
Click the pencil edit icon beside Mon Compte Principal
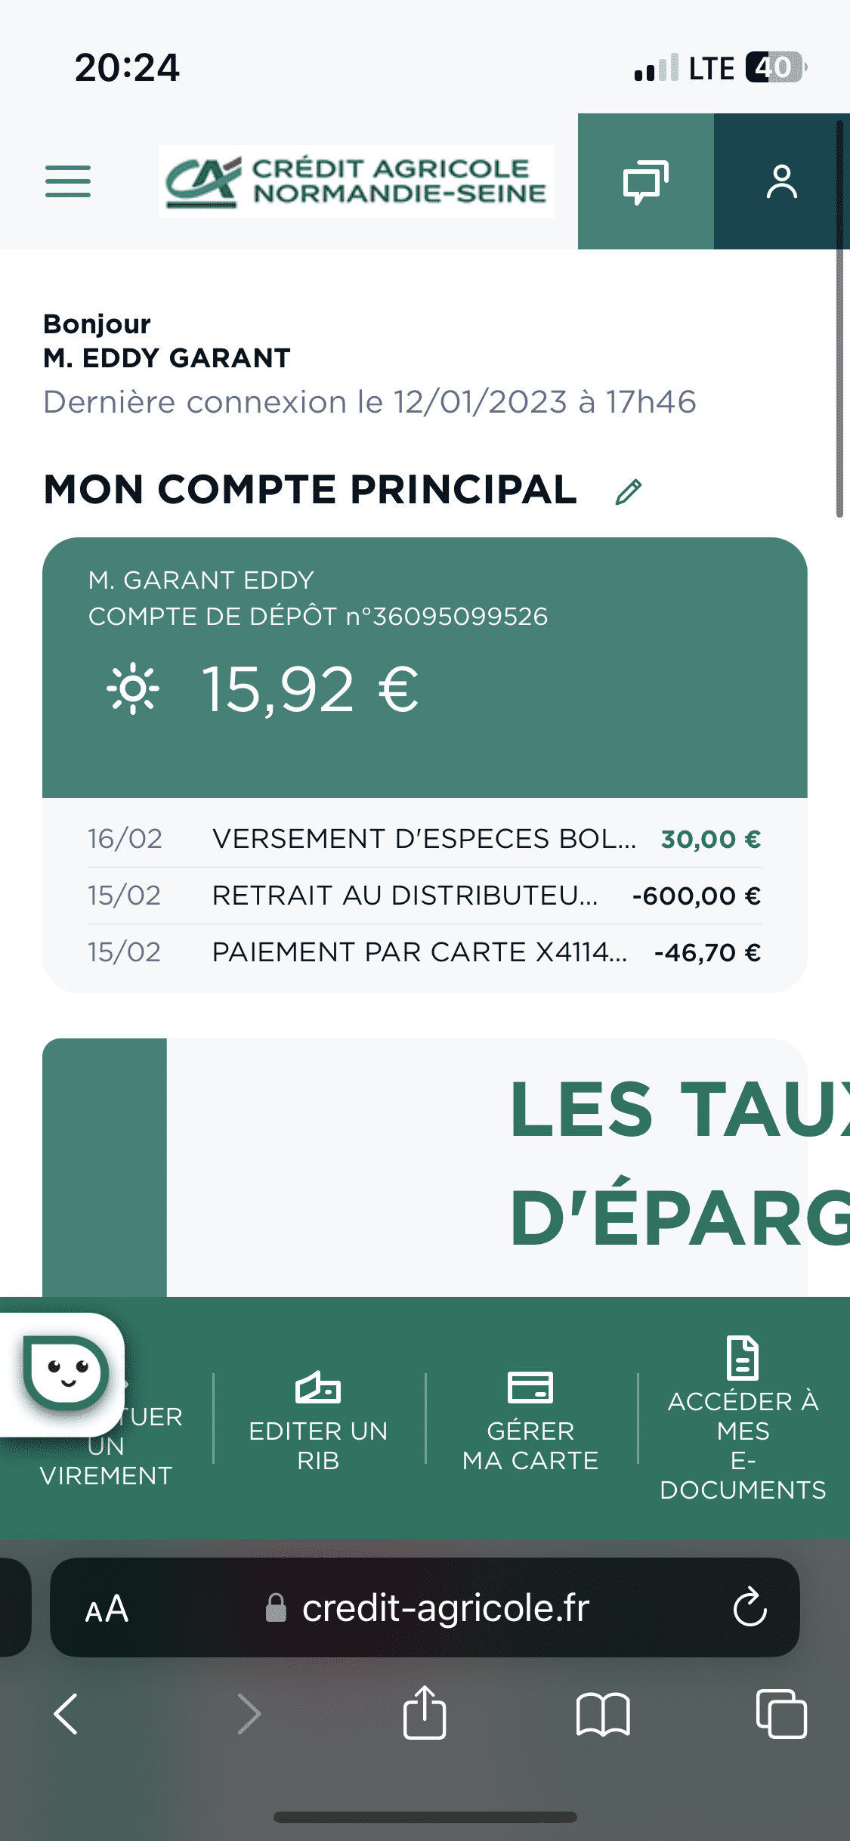pyautogui.click(x=629, y=491)
